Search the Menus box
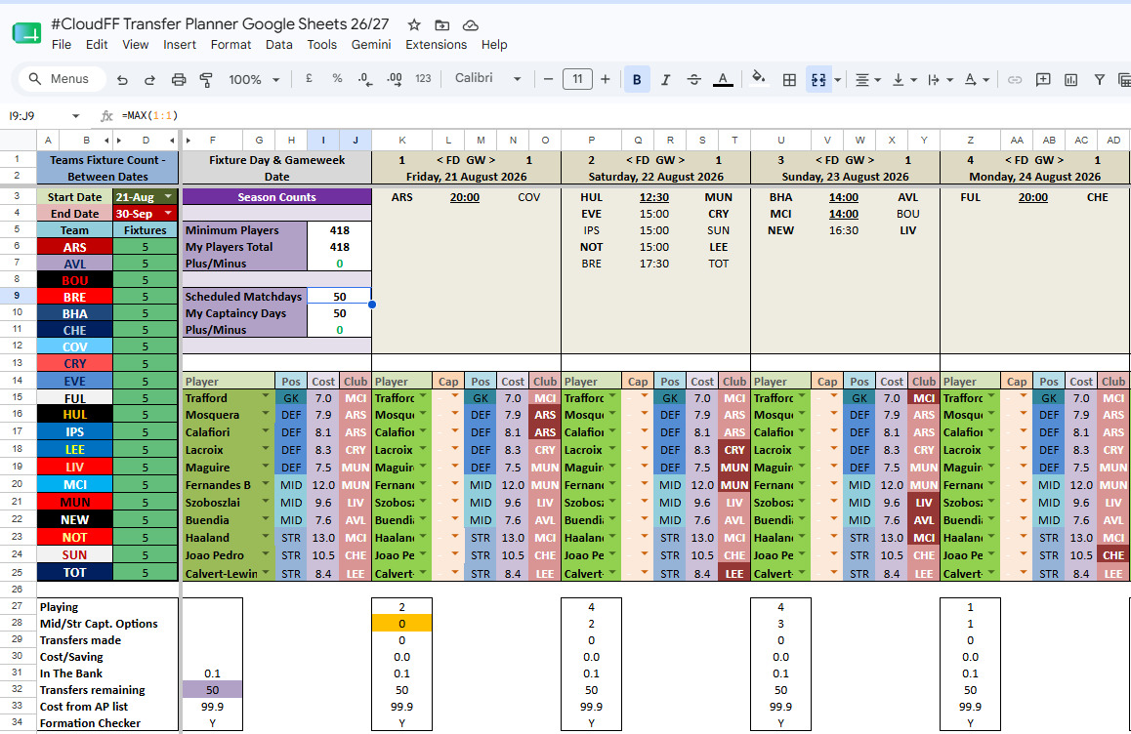This screenshot has width=1131, height=734. pos(62,79)
